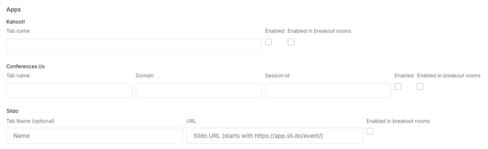Image resolution: width=488 pixels, height=149 pixels.
Task: Click Kahoot! Enabled in breakout rooms label
Action: coord(319,31)
